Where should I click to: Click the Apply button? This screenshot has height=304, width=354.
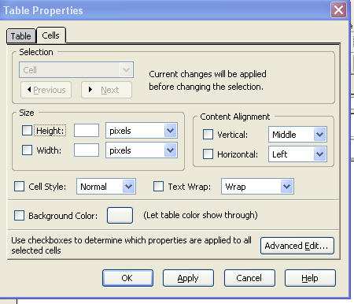[x=188, y=278]
